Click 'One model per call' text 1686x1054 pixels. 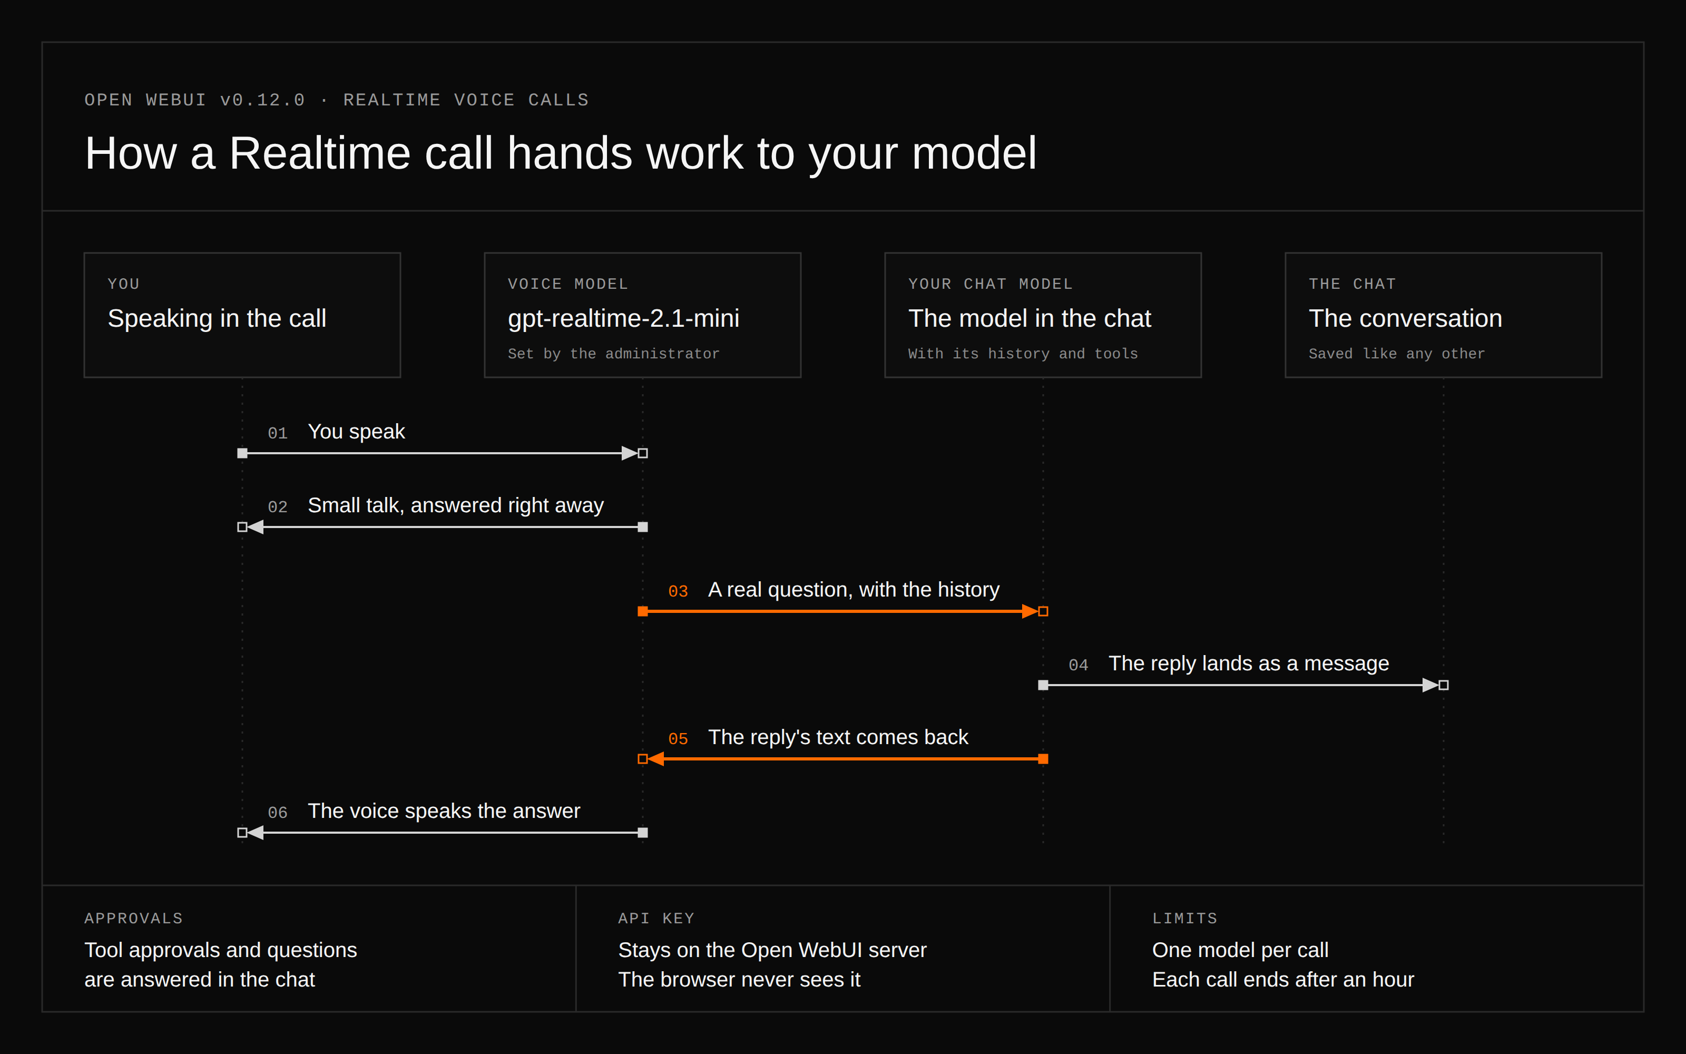tap(1240, 950)
